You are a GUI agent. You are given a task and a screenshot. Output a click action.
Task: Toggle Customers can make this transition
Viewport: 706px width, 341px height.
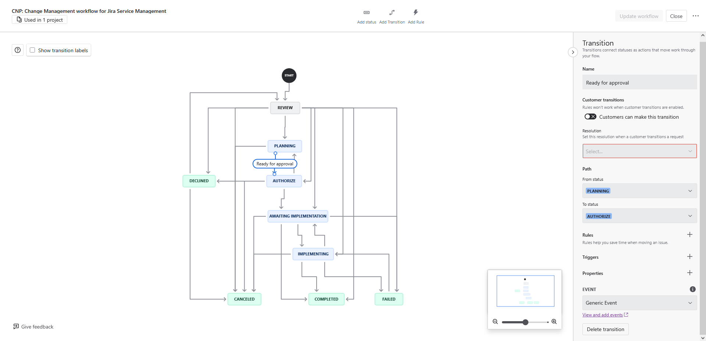point(590,117)
